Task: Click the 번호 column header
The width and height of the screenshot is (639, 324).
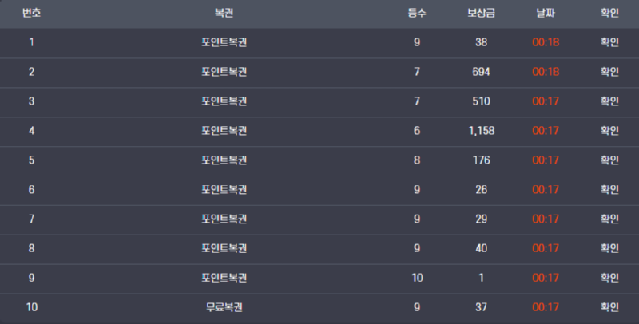Action: pos(31,14)
